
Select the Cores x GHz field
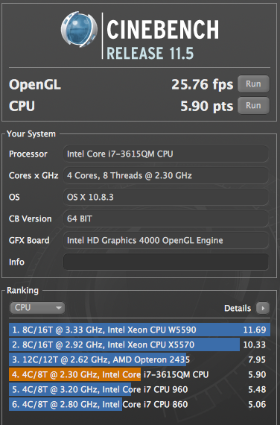(x=166, y=175)
